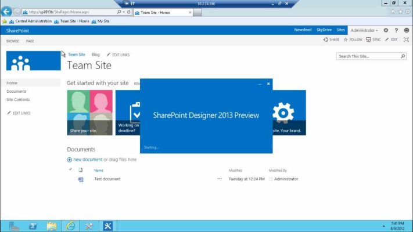Open the address bar dropdown arrow
Screen dimensions: 413x232
tap(124, 12)
